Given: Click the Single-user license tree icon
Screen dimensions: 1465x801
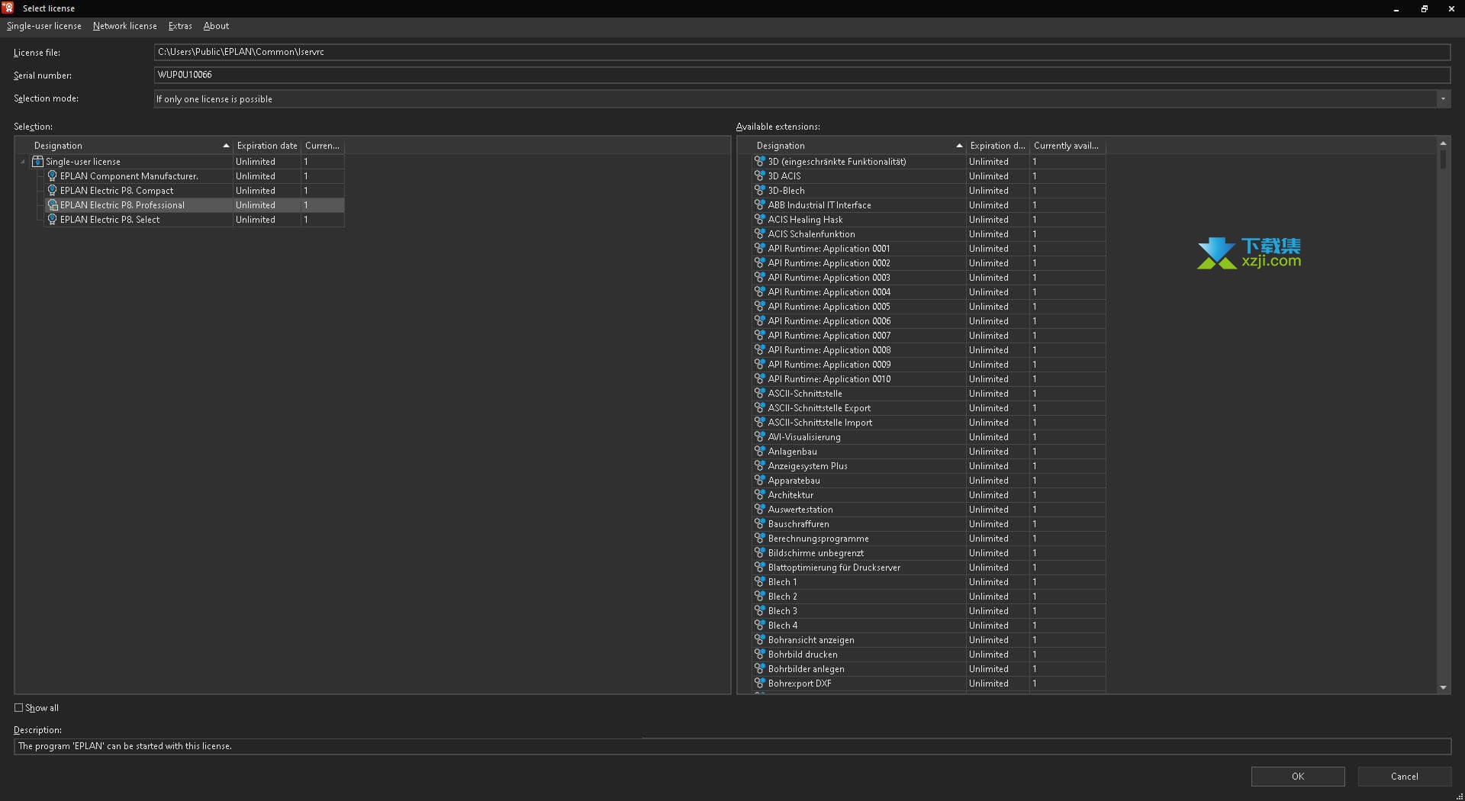Looking at the screenshot, I should pos(37,162).
